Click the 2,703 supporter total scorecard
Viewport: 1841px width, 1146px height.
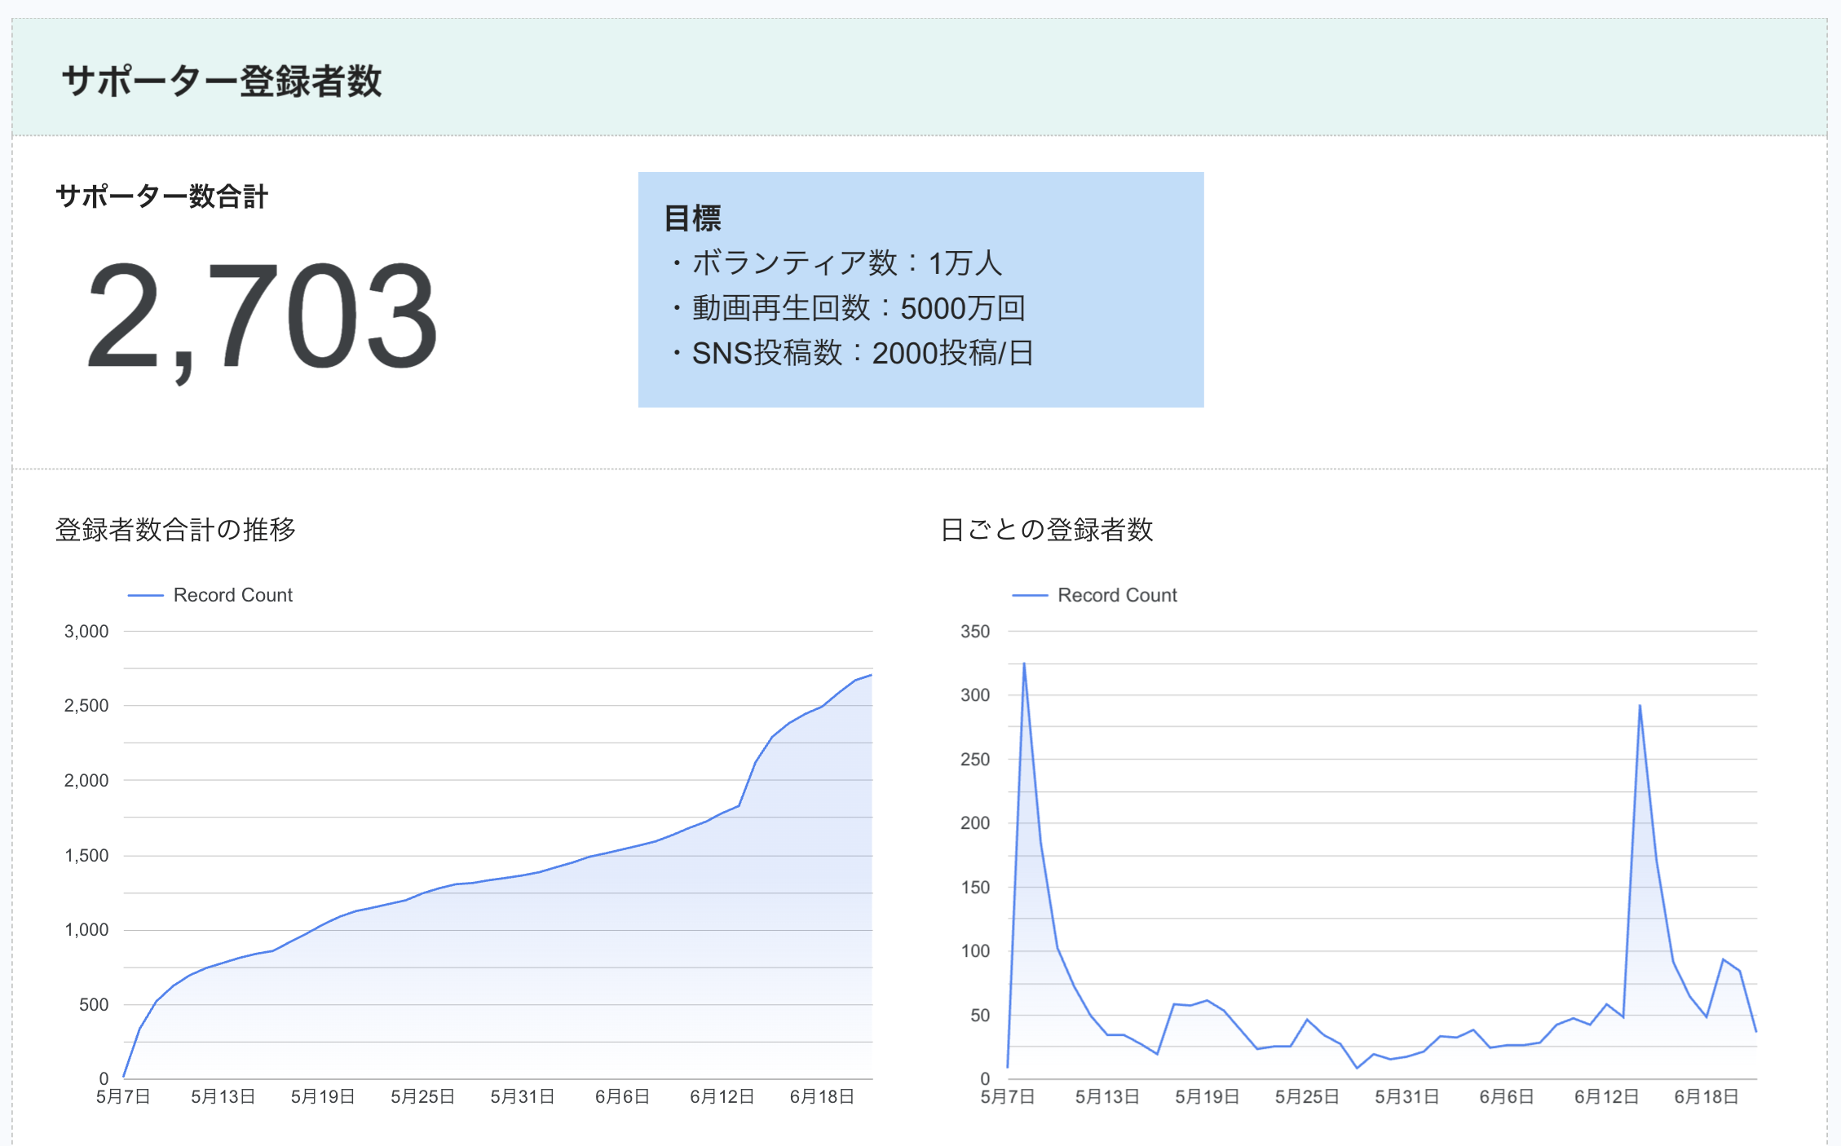click(261, 316)
